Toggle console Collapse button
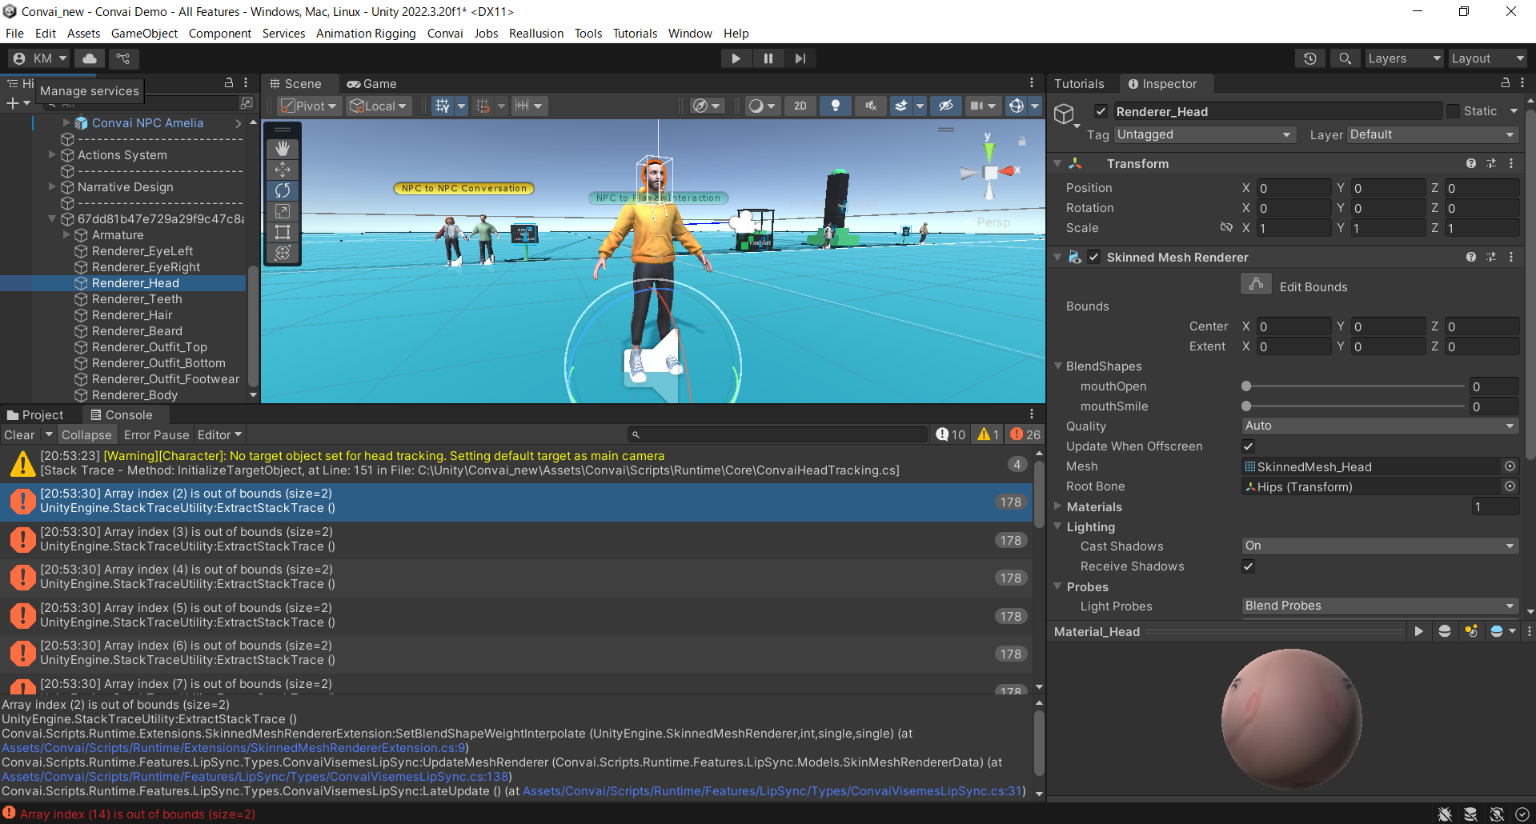This screenshot has height=824, width=1536. click(86, 434)
